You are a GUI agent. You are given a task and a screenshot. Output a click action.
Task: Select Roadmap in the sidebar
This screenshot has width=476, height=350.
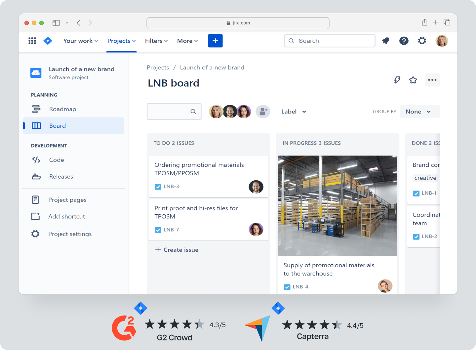click(x=62, y=109)
